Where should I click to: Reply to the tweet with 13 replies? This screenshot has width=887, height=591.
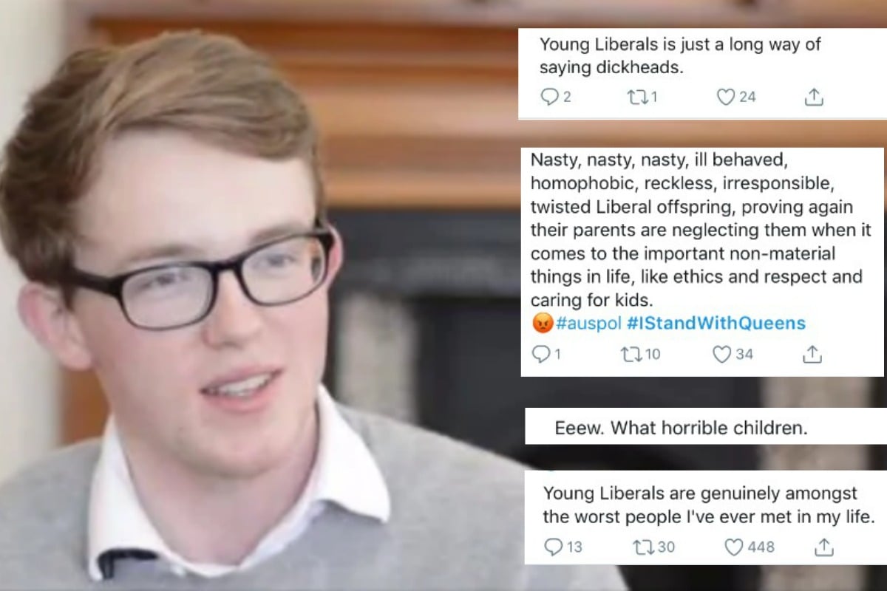[x=554, y=547]
